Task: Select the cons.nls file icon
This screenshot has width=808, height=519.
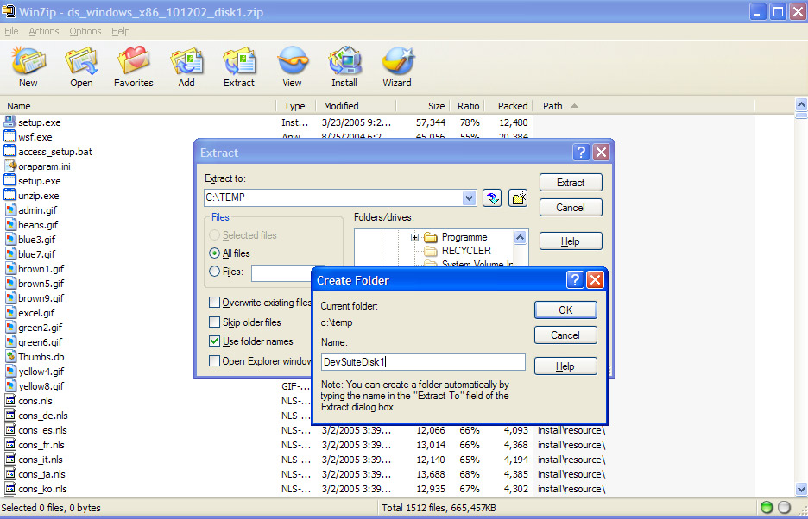Action: [9, 401]
